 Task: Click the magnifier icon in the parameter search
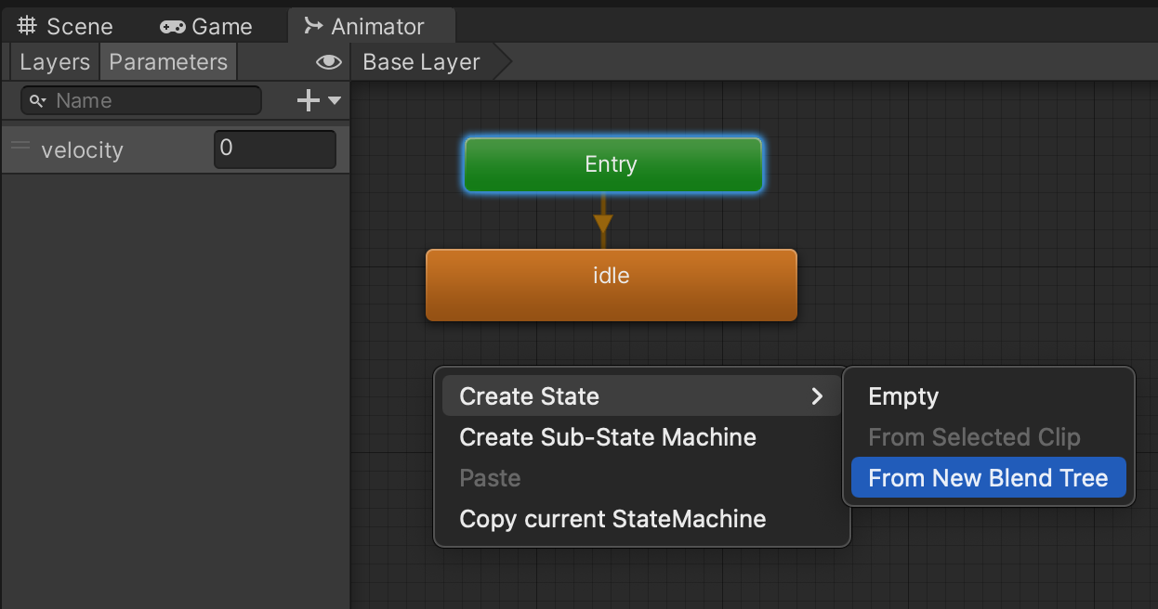(38, 100)
